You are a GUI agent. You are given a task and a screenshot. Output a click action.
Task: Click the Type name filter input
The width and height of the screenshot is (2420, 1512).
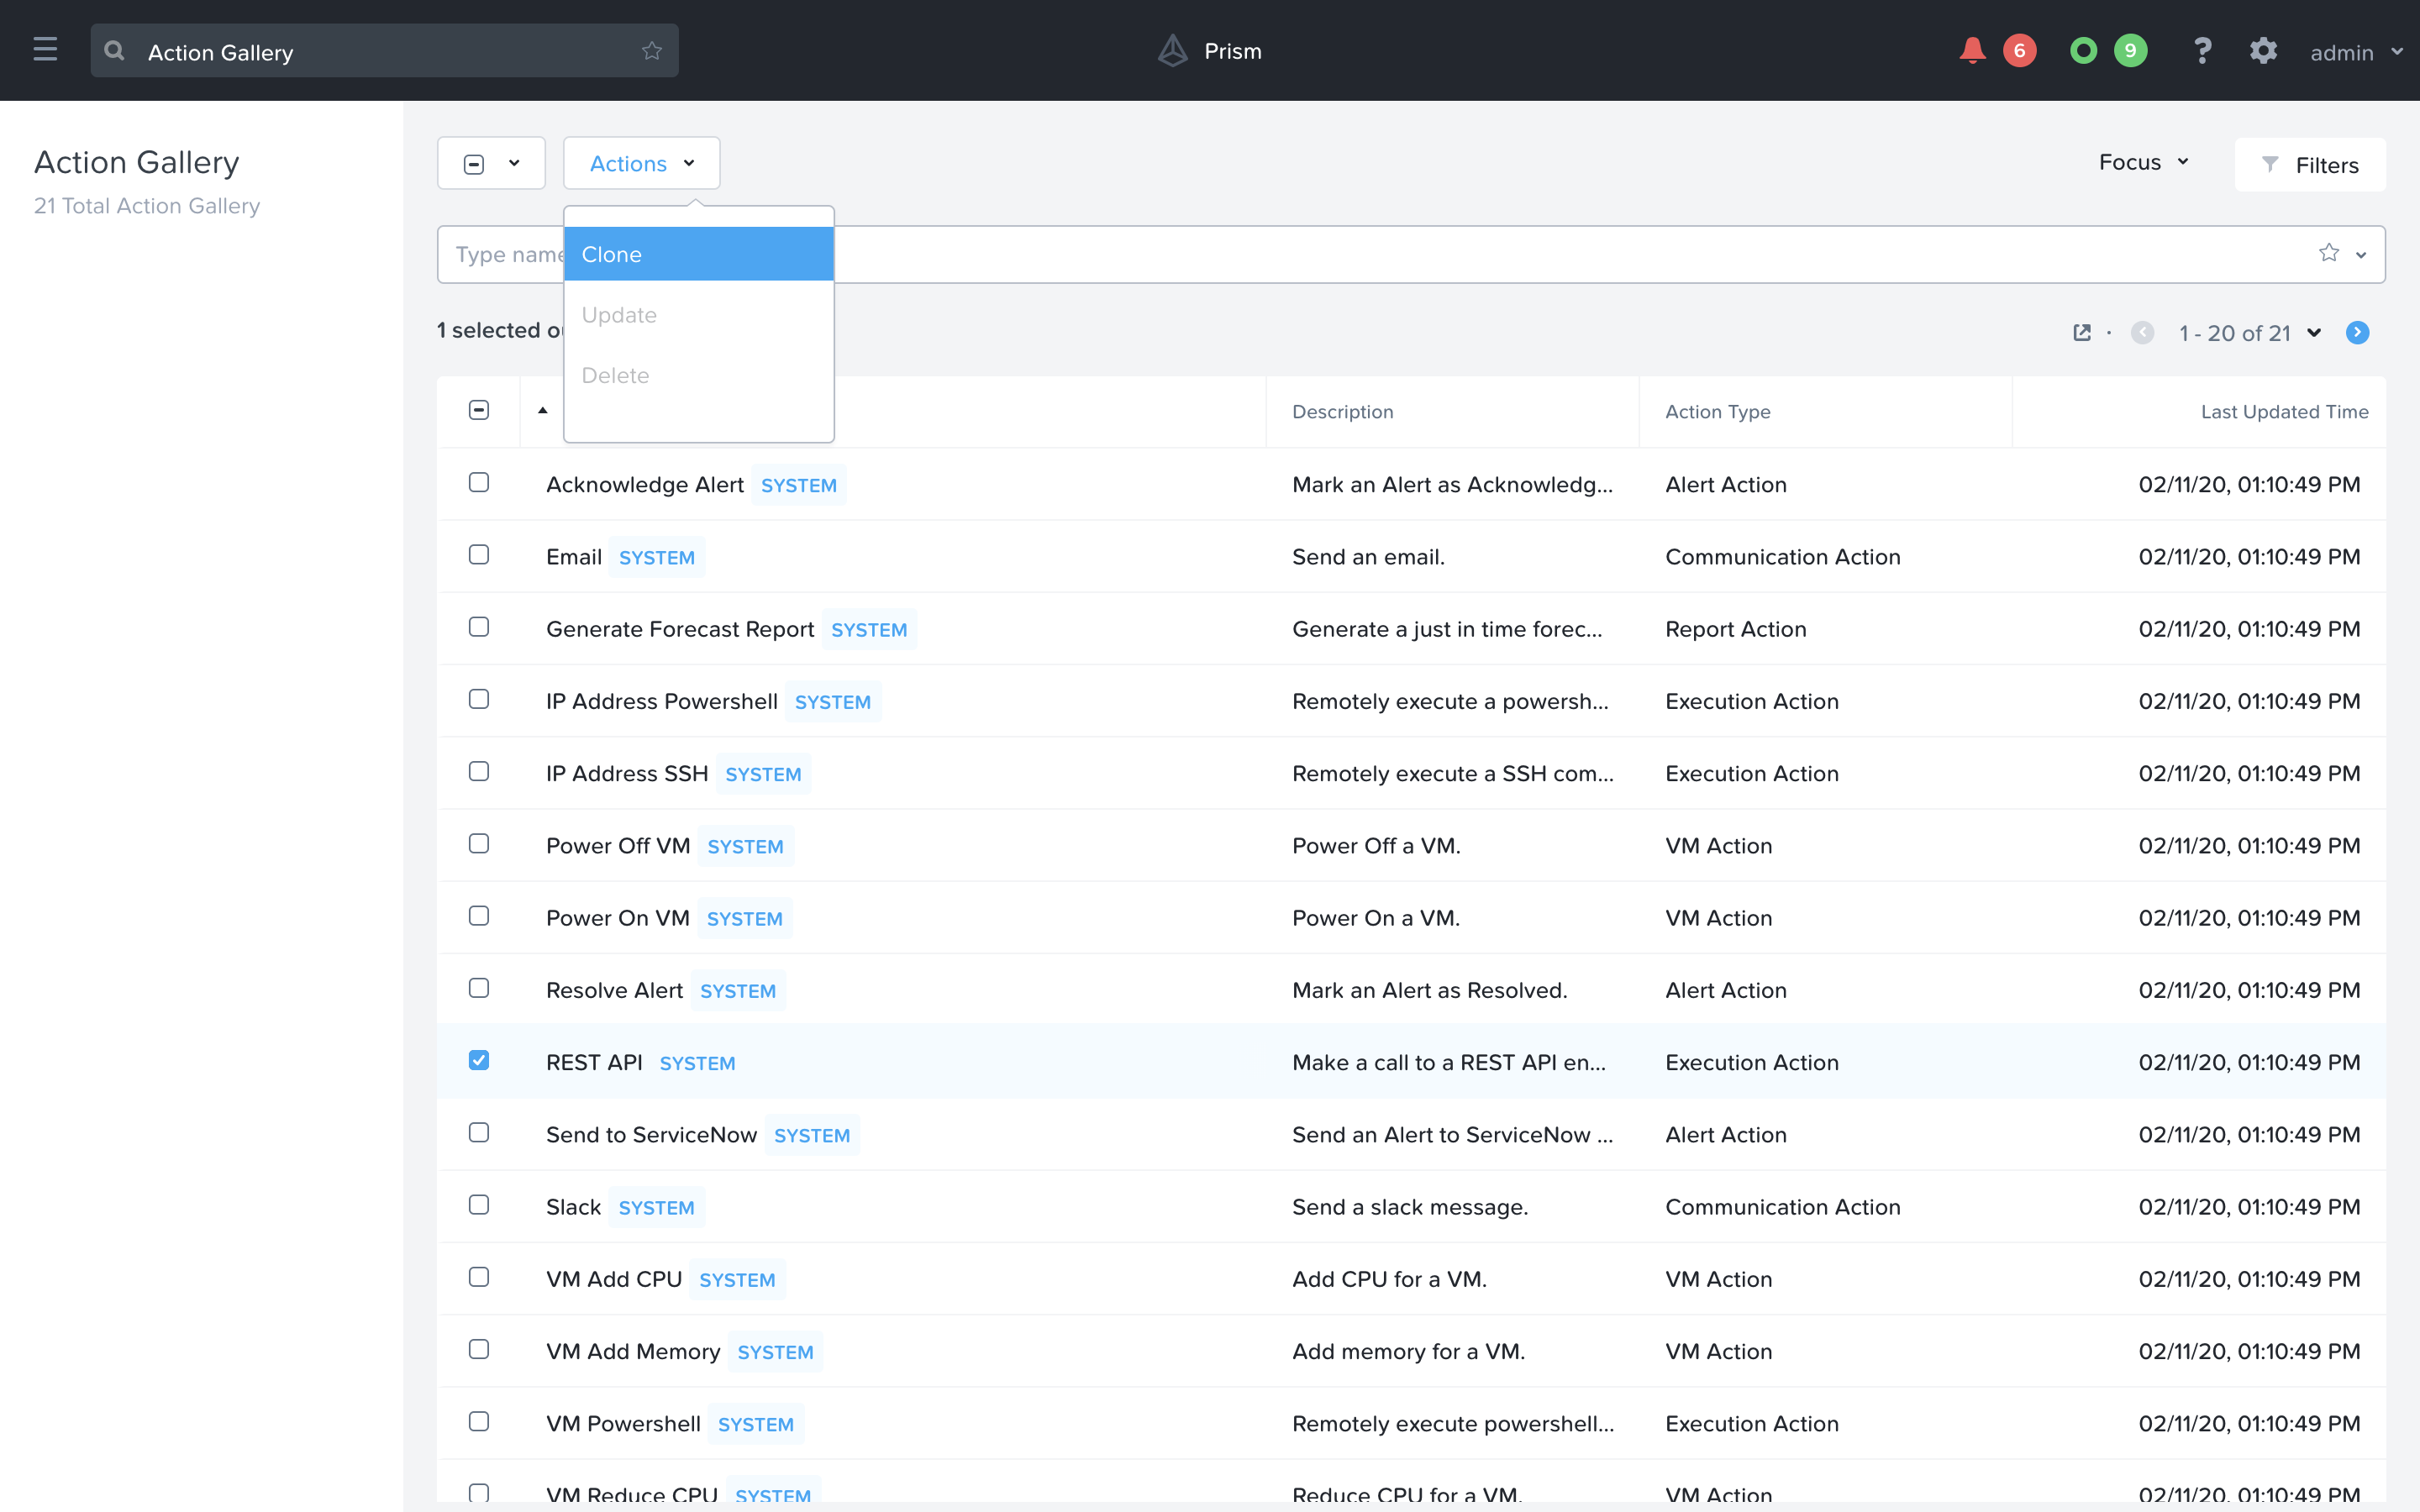[1411, 254]
